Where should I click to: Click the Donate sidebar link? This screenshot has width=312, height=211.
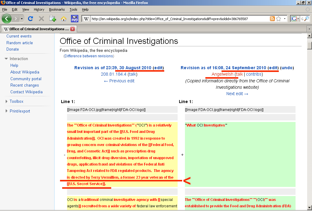pyautogui.click(x=12, y=49)
